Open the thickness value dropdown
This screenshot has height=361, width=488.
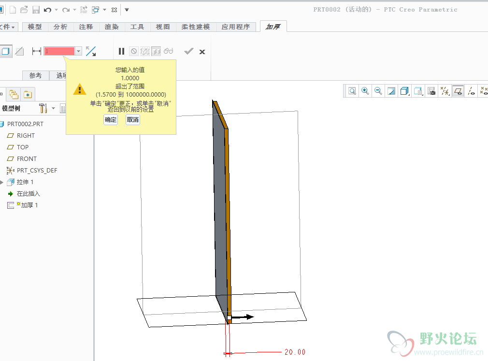tap(78, 51)
